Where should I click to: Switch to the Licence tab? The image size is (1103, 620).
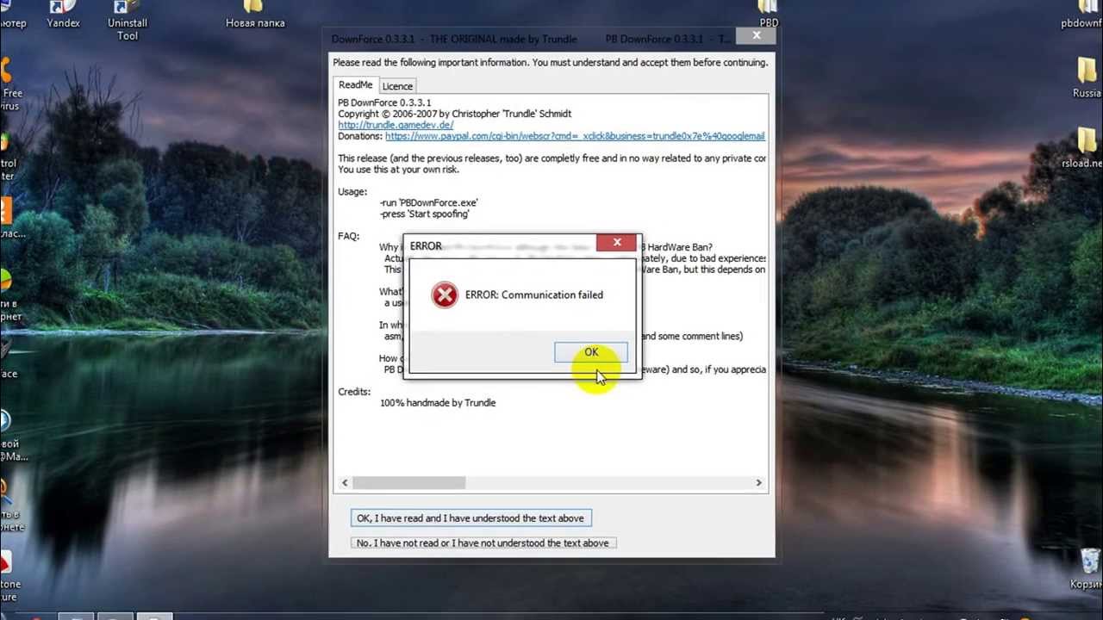click(397, 86)
